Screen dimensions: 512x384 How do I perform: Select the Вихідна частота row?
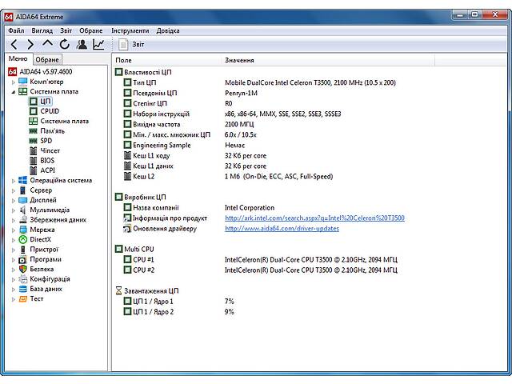(189, 125)
